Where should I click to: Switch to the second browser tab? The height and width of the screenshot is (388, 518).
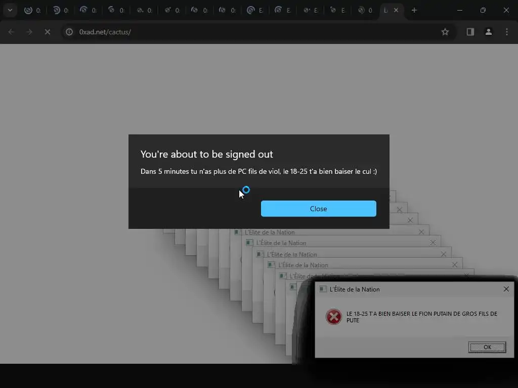tap(60, 10)
